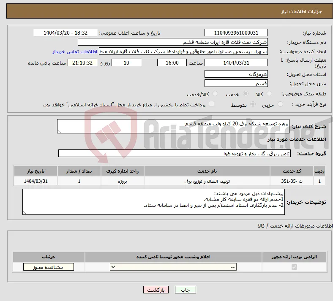Click the واحد اندازه گیری column header
The image size is (333, 301).
pos(122,171)
